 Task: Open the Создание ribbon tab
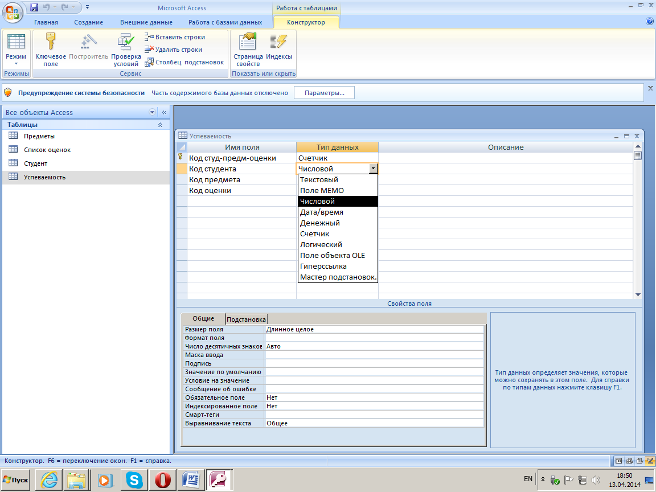[88, 22]
